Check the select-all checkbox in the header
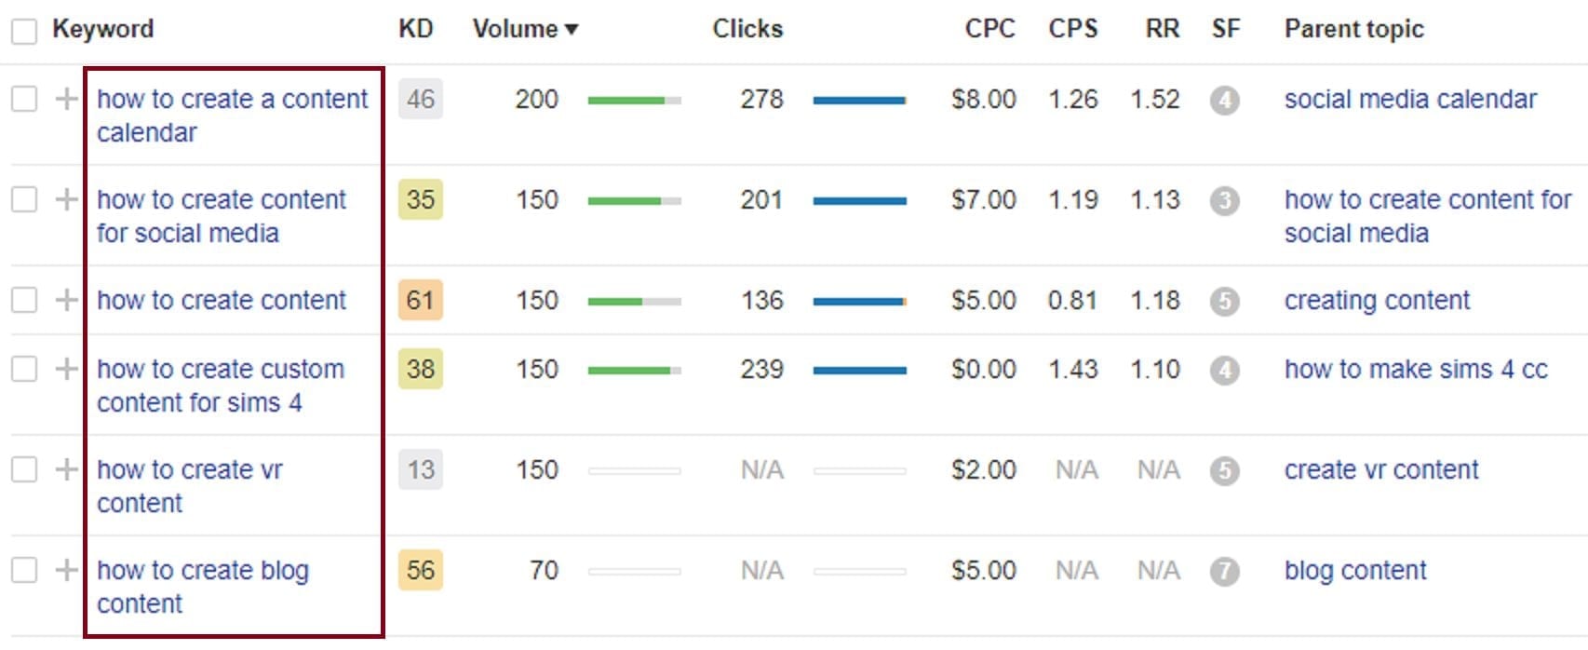The width and height of the screenshot is (1588, 650). coord(23,29)
